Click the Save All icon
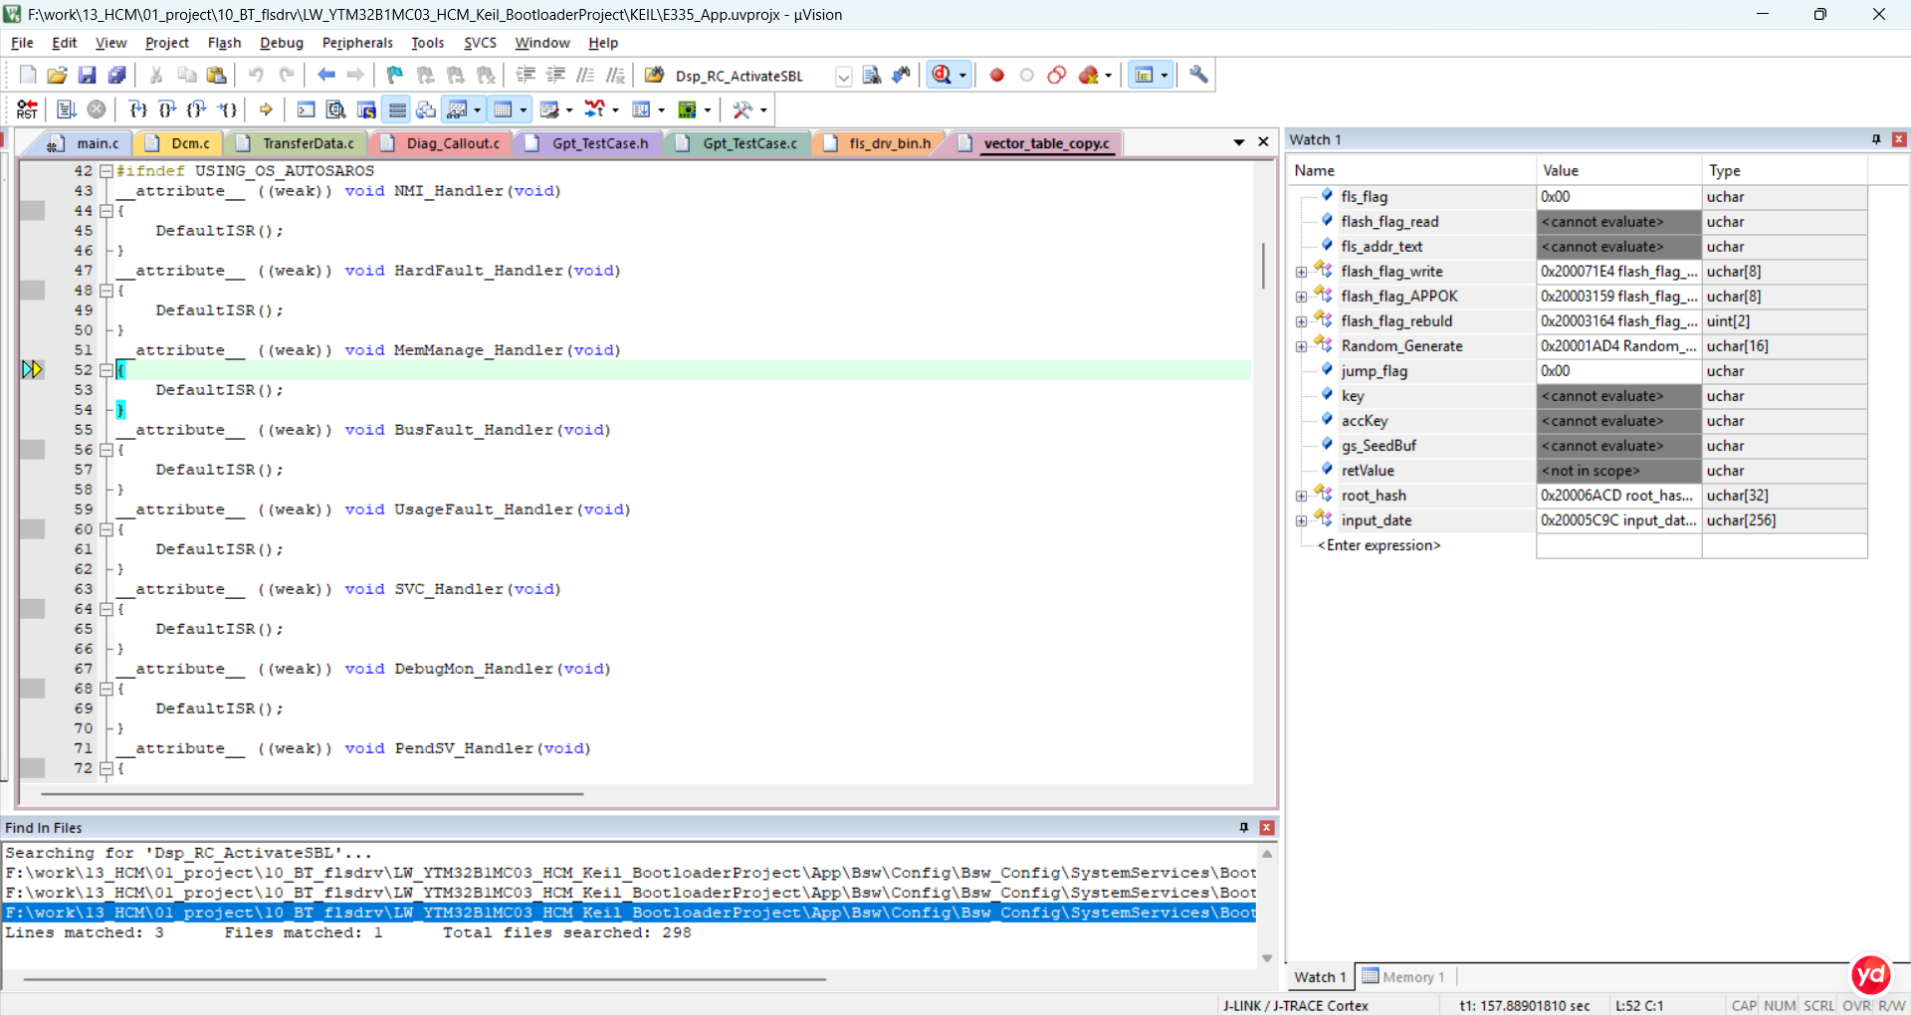 click(x=117, y=75)
